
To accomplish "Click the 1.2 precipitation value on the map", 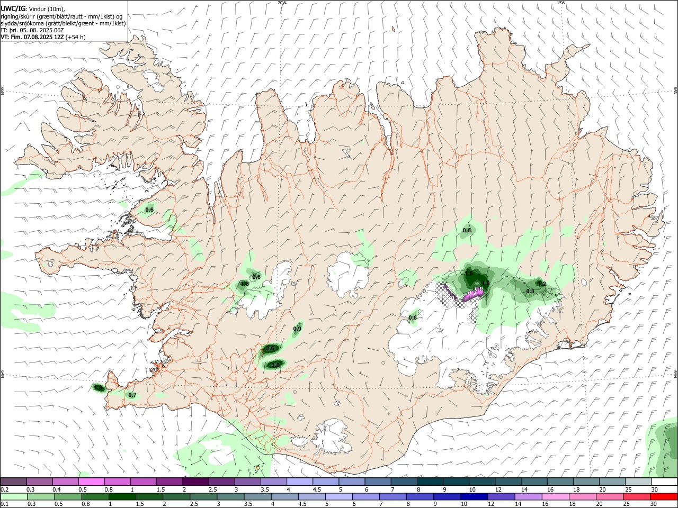I will point(541,284).
